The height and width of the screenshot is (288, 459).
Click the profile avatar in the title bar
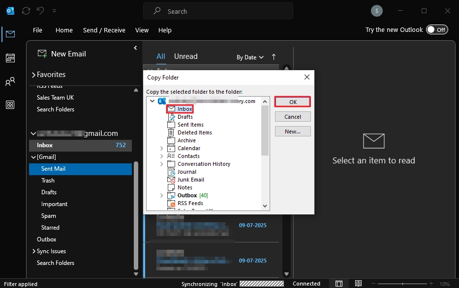click(376, 10)
